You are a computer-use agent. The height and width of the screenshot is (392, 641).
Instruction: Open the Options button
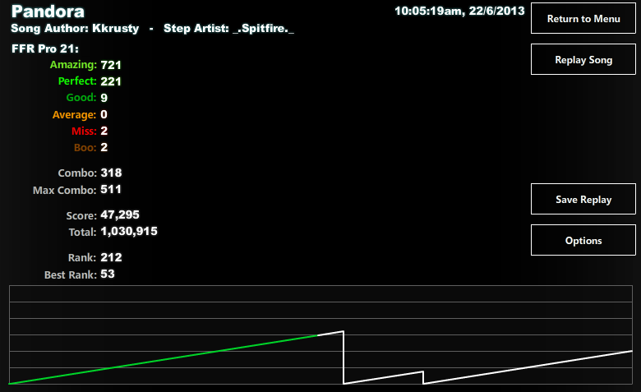pos(583,240)
